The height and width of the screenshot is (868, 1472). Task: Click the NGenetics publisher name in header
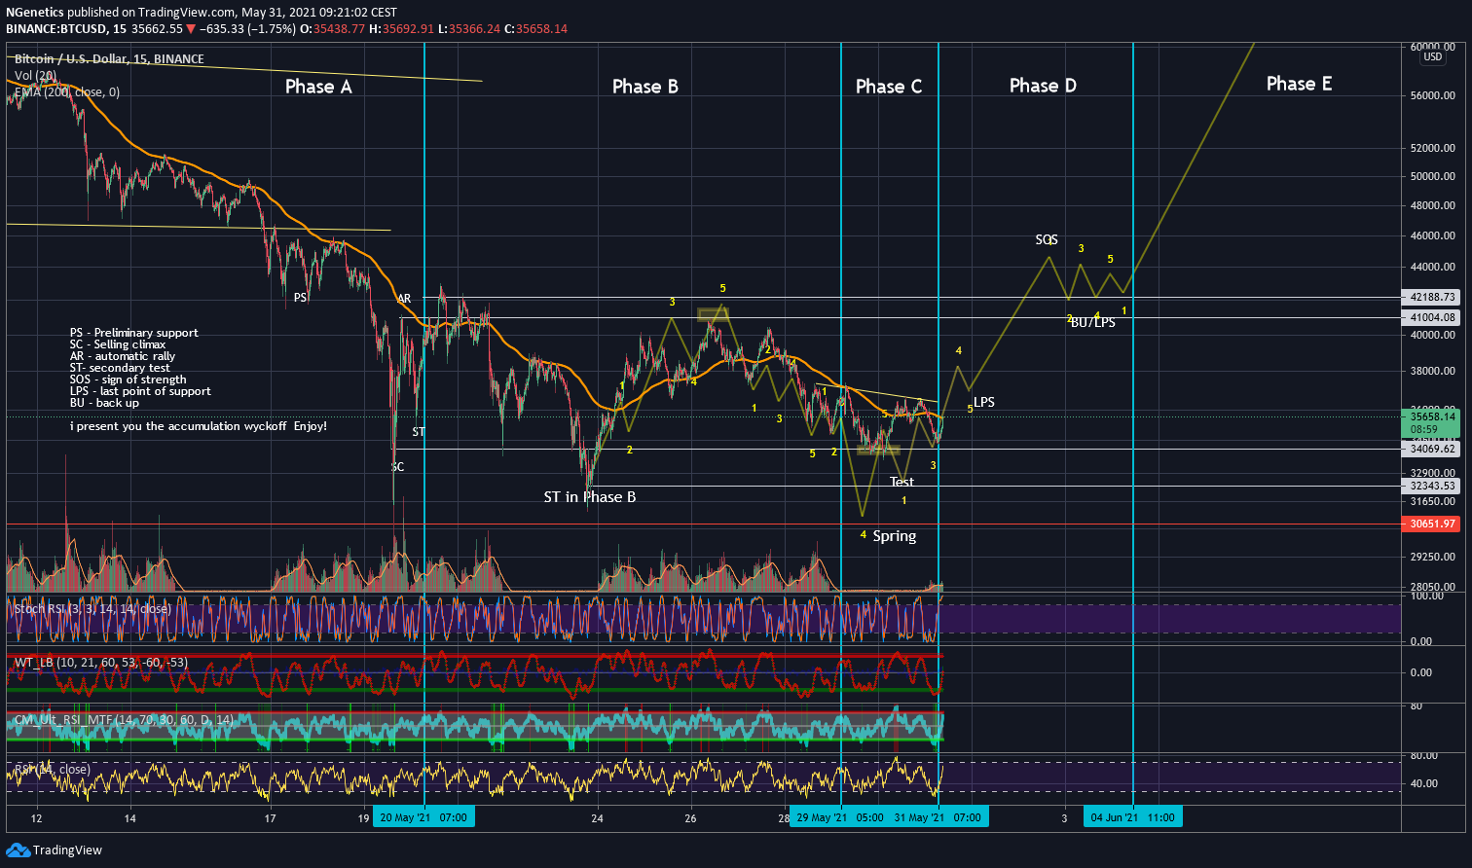tap(35, 13)
